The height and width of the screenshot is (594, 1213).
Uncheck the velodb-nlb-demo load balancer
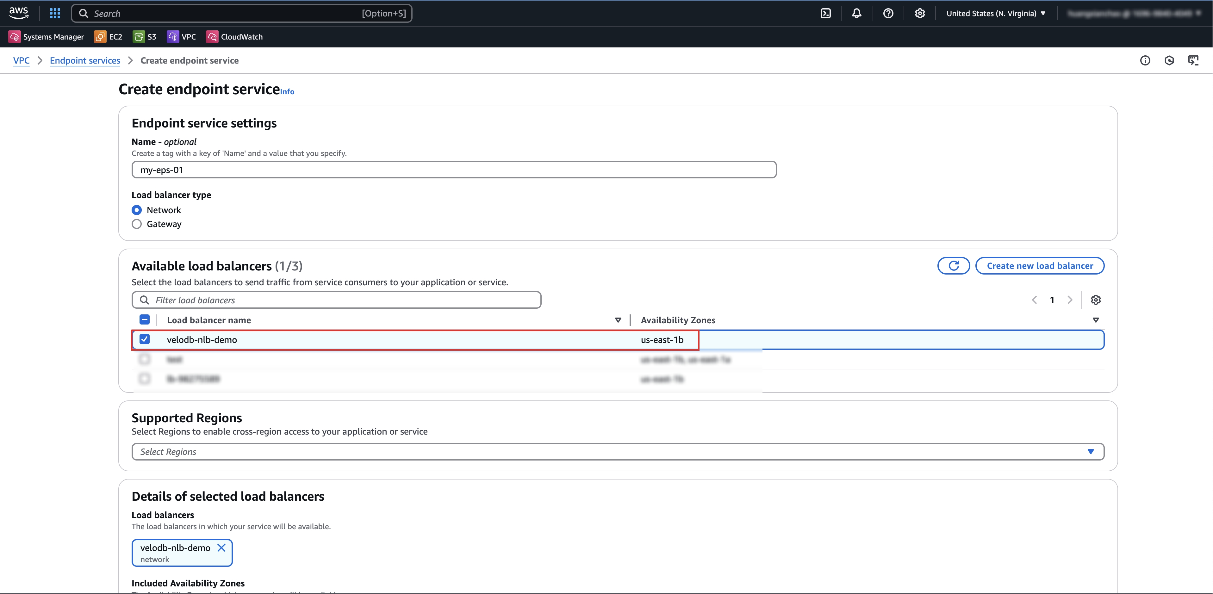coord(145,339)
